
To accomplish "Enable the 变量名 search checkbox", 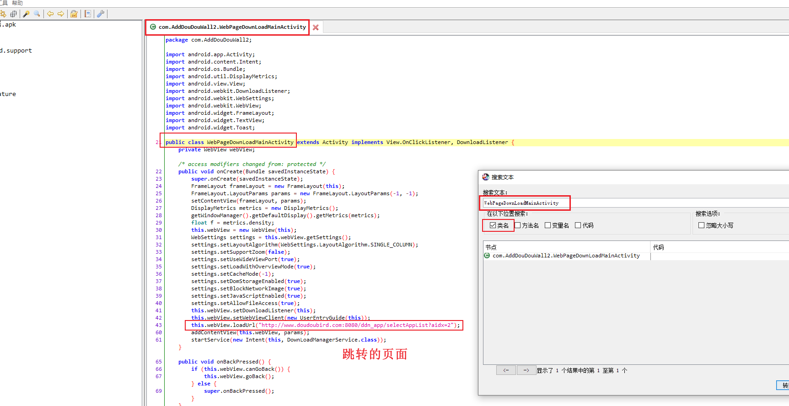I will coord(547,225).
